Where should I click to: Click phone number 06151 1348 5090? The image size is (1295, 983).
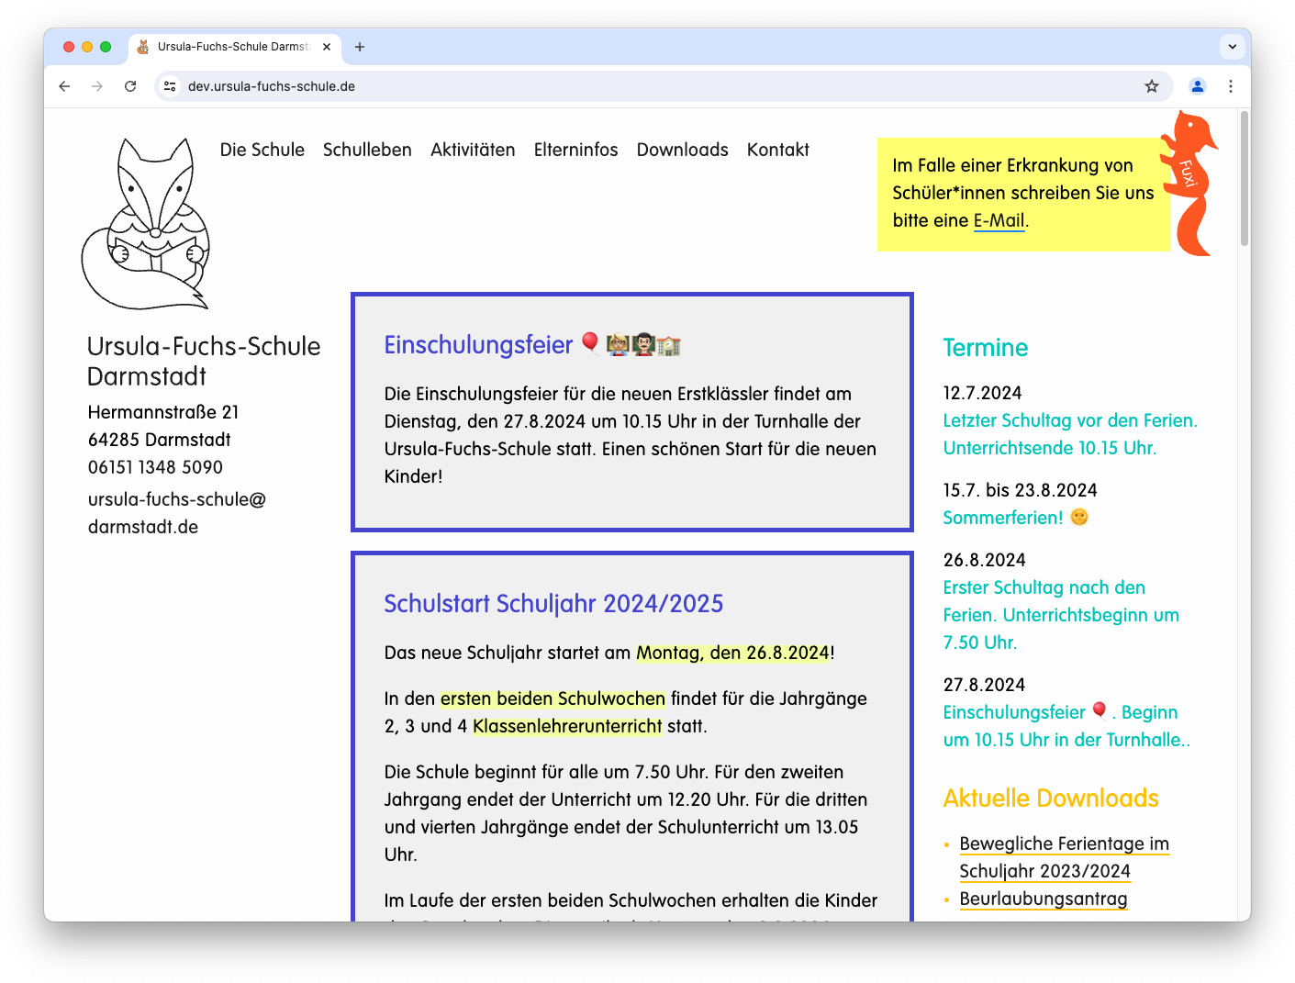click(x=155, y=467)
